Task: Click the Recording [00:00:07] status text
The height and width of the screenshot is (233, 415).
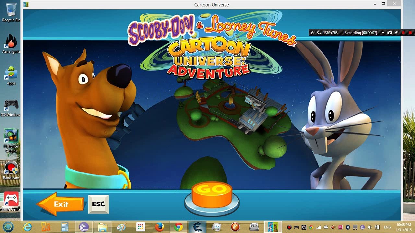Action: point(361,33)
